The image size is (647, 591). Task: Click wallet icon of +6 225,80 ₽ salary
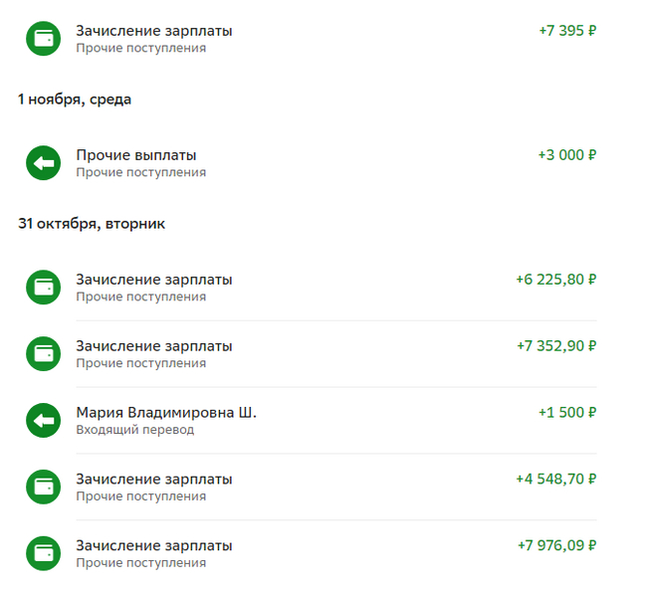tap(43, 288)
